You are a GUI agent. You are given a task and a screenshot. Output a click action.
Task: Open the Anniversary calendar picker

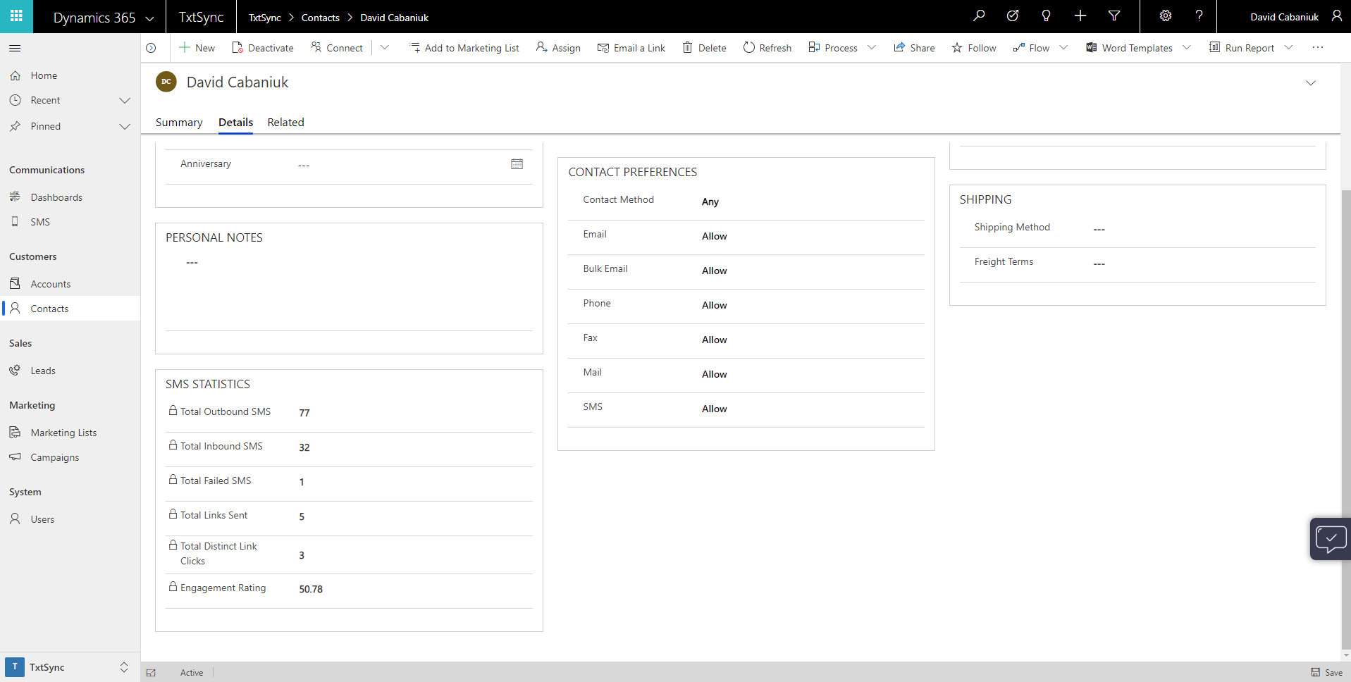coord(517,164)
